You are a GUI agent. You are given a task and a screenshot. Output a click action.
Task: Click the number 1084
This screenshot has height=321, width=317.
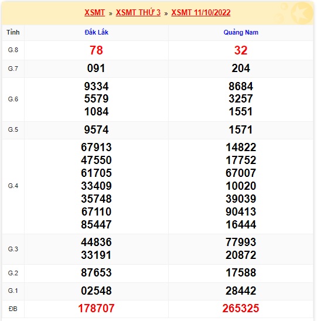point(96,111)
